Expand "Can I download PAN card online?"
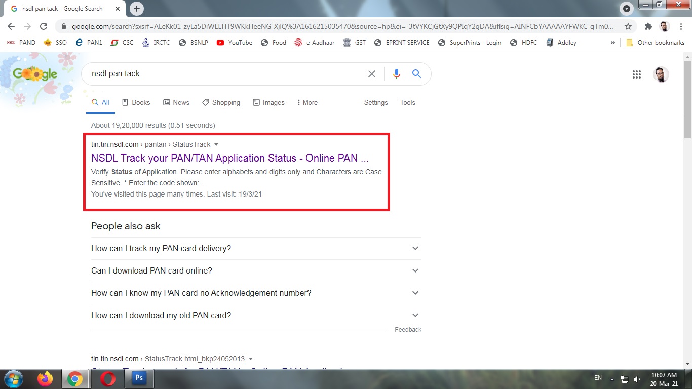Image resolution: width=692 pixels, height=389 pixels. [x=256, y=270]
